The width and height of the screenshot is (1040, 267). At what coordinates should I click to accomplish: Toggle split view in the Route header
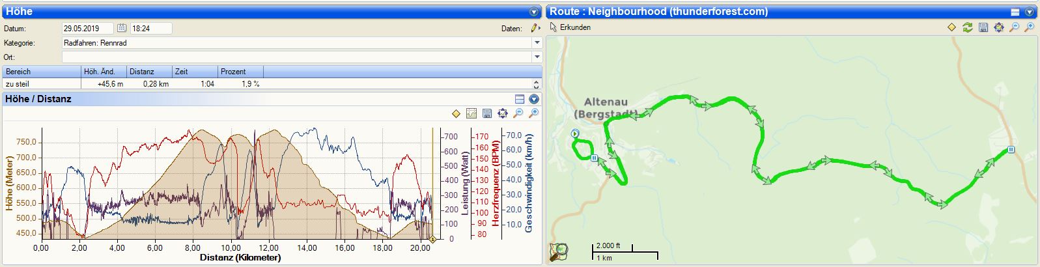pyautogui.click(x=1015, y=12)
